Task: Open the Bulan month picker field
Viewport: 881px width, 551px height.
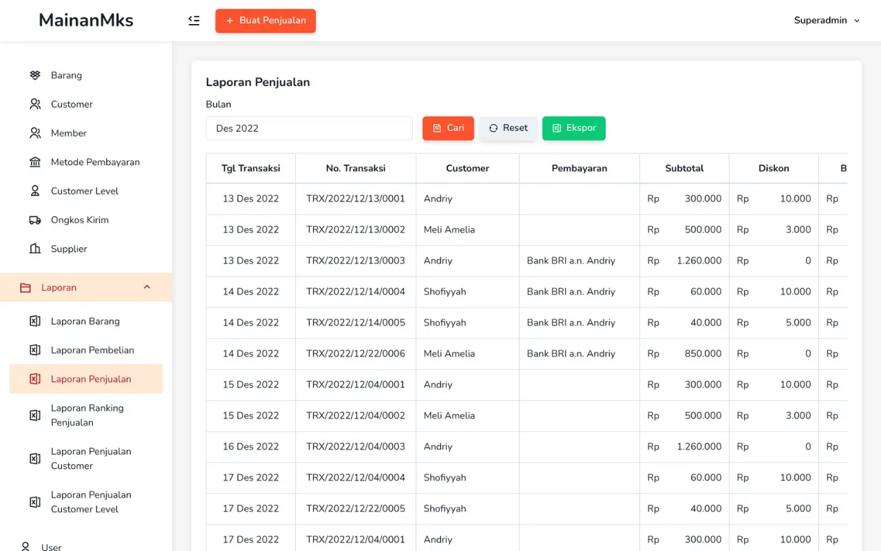Action: point(309,128)
